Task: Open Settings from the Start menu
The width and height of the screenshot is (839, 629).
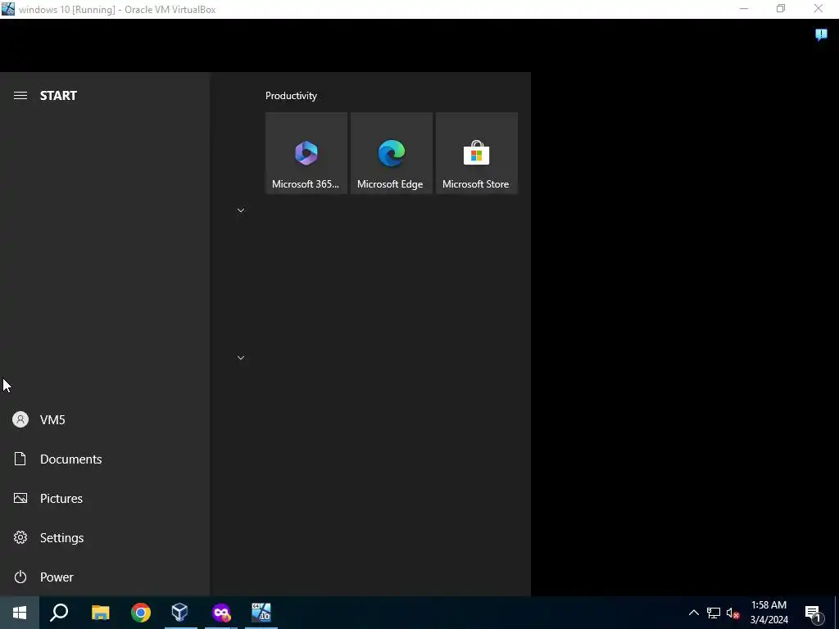Action: (x=105, y=537)
